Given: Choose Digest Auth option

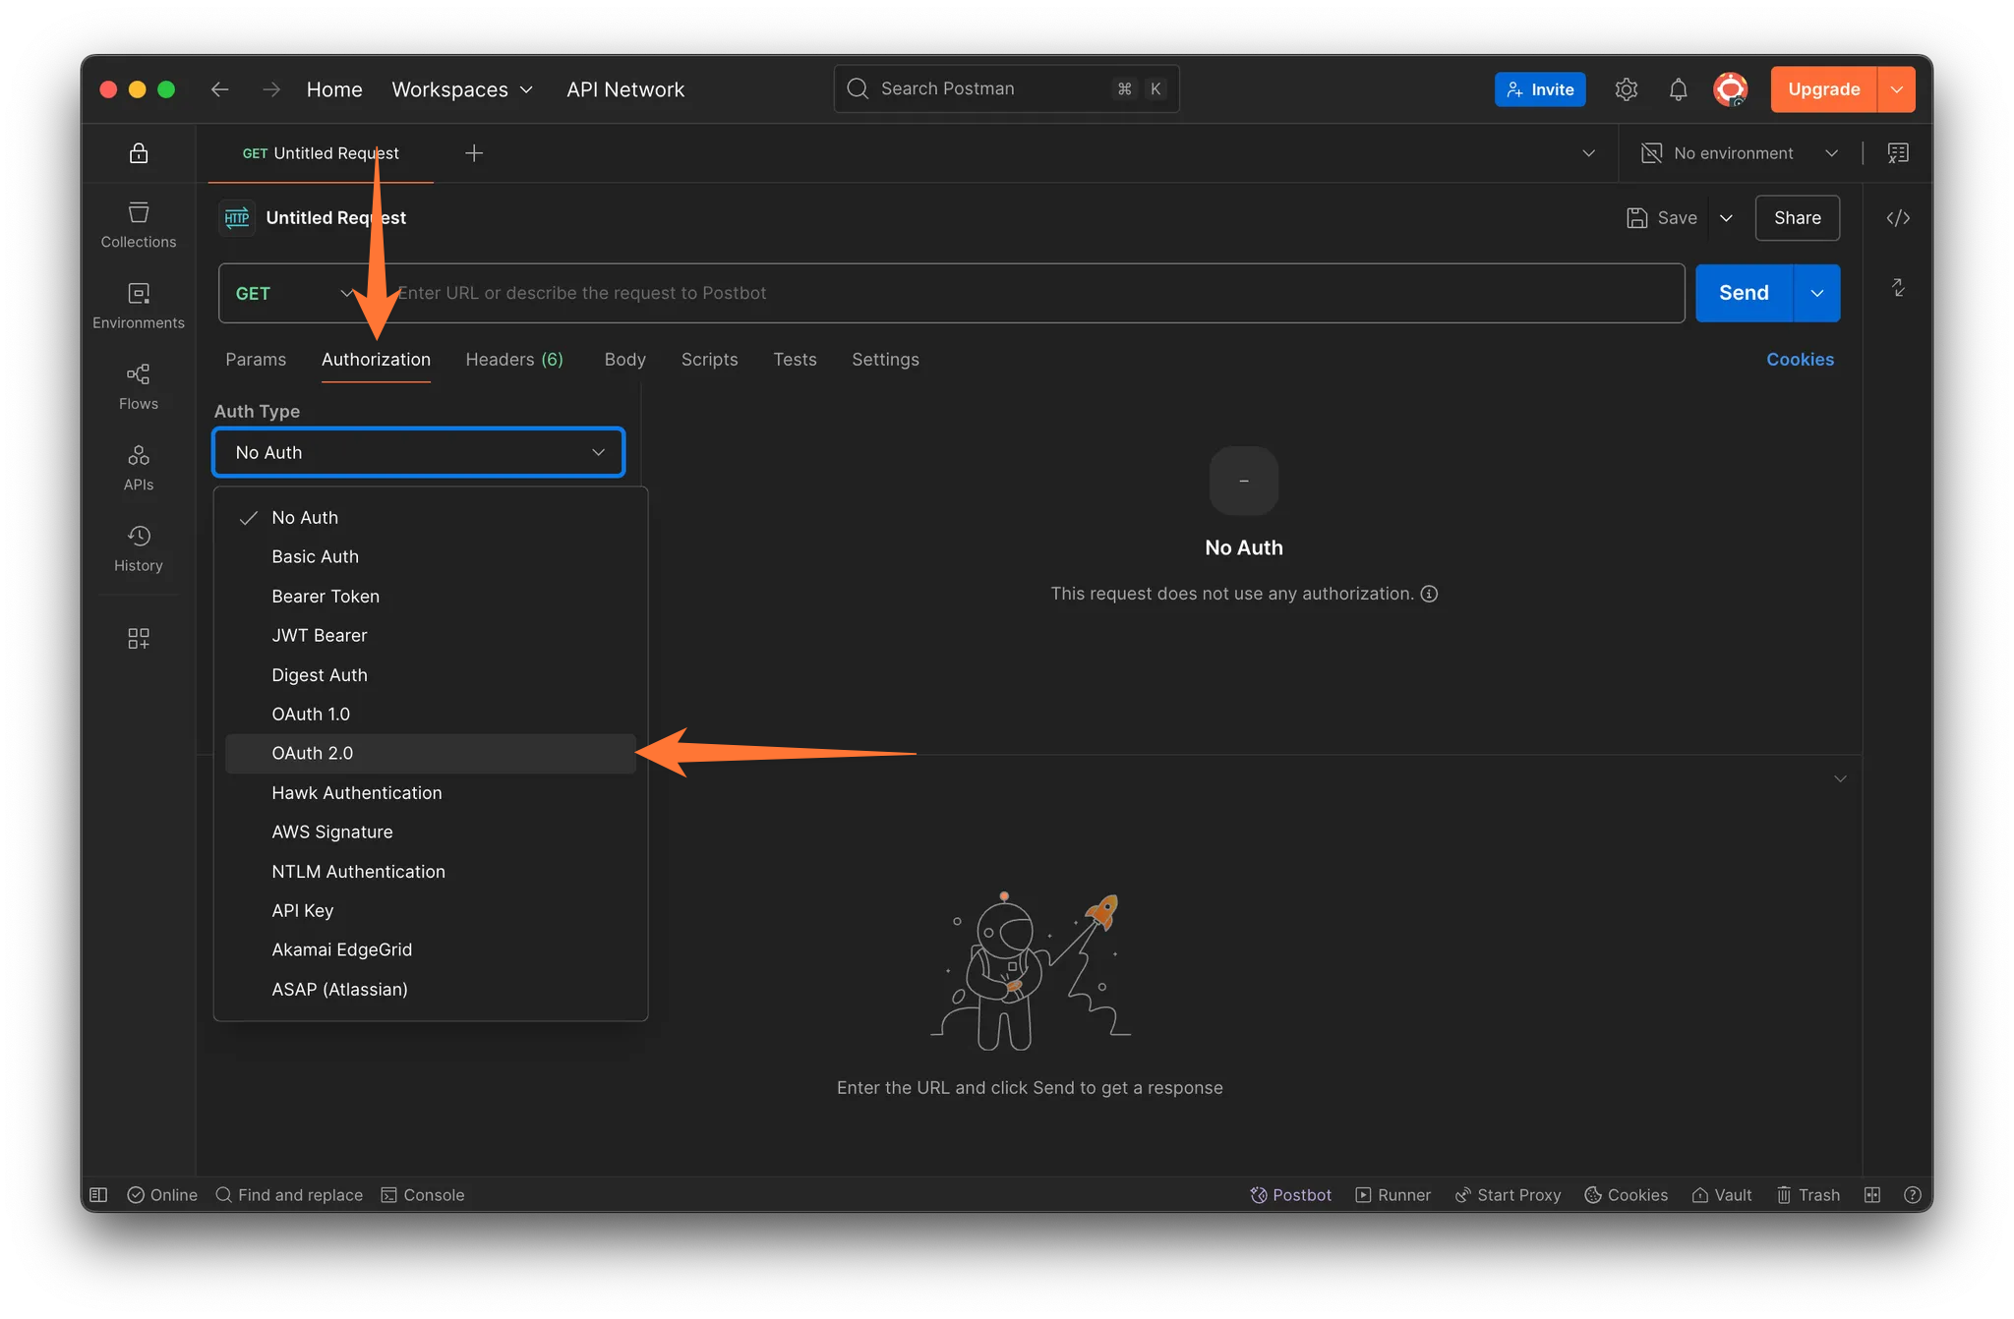Looking at the screenshot, I should (431, 675).
